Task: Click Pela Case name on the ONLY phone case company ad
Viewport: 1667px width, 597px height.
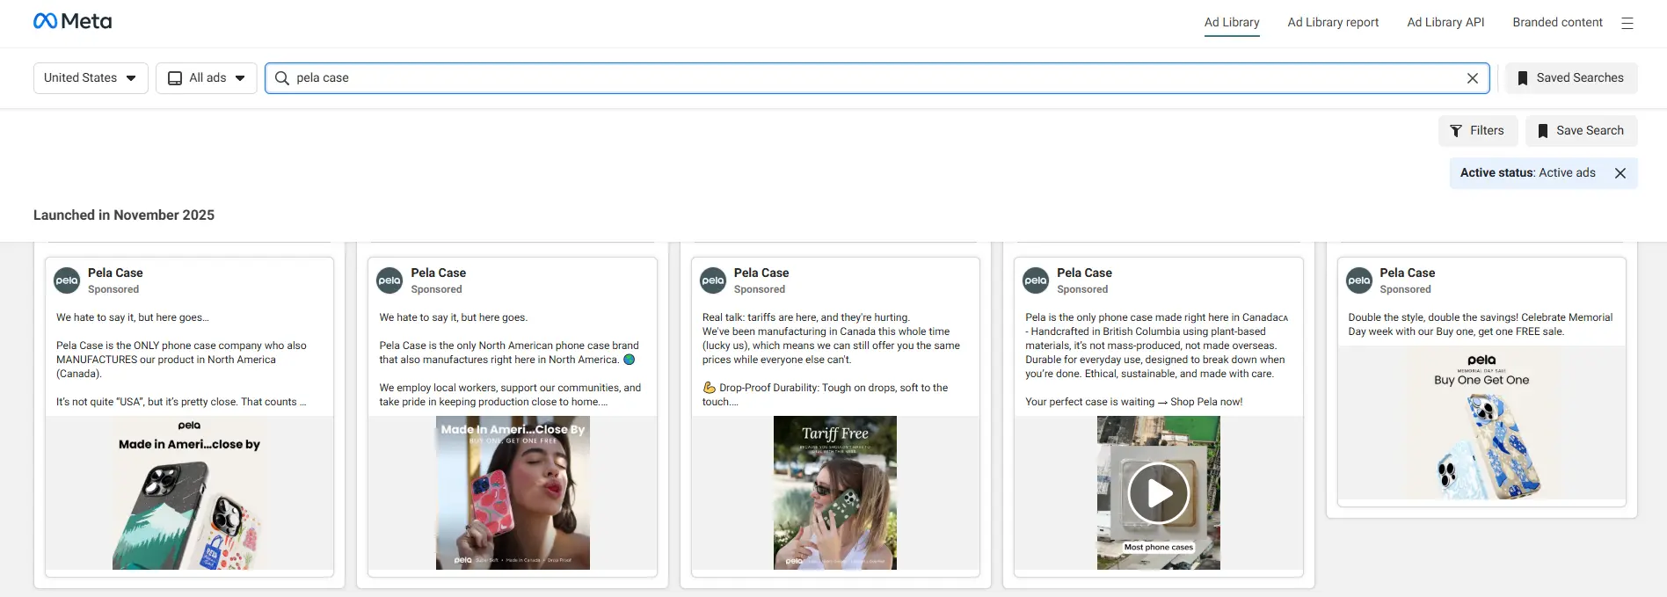Action: pyautogui.click(x=115, y=273)
